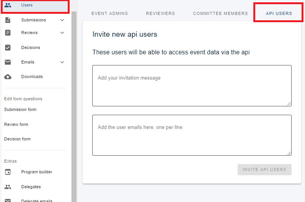Click the Emails label in sidebar
Viewport: 305px width, 202px height.
coord(28,62)
